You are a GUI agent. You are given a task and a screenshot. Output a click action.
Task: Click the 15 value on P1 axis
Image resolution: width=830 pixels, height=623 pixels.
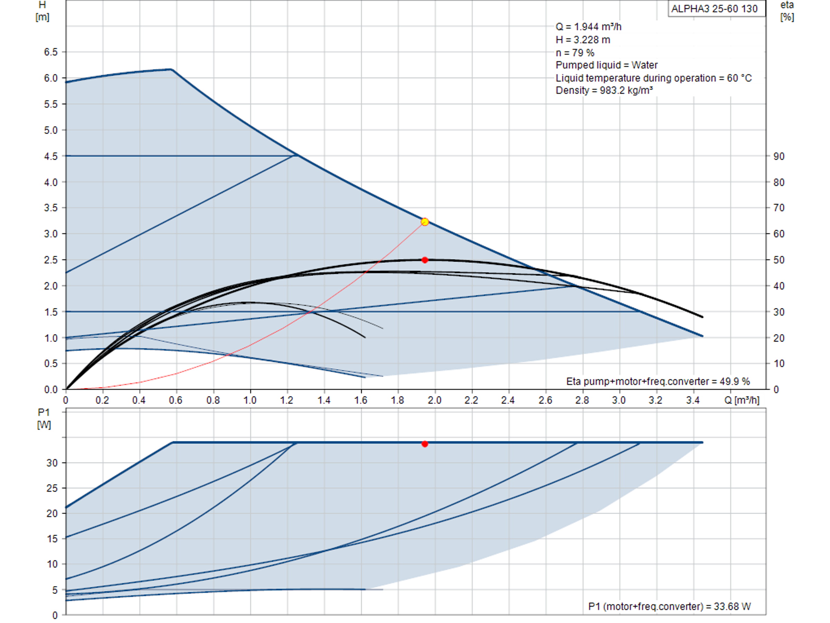[x=52, y=539]
